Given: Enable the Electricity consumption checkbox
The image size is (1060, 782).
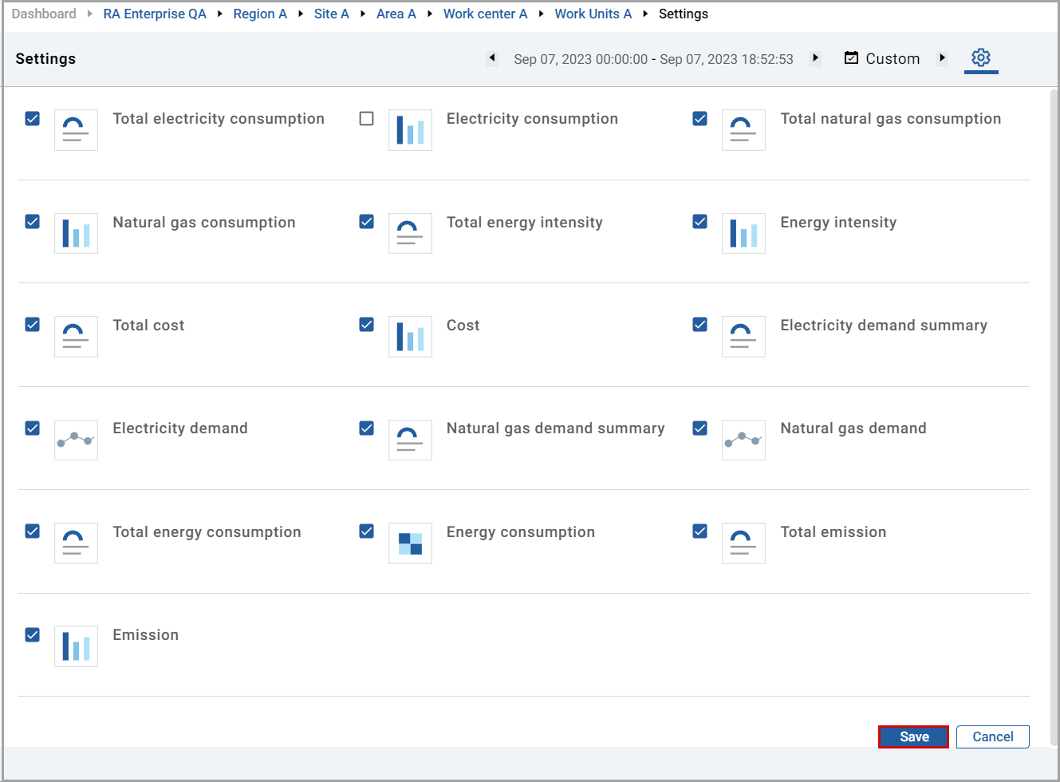Looking at the screenshot, I should (x=366, y=118).
